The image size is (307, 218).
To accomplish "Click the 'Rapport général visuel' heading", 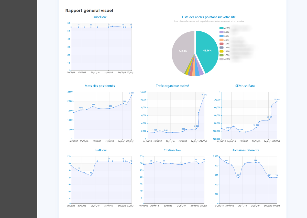I will click(x=89, y=10).
